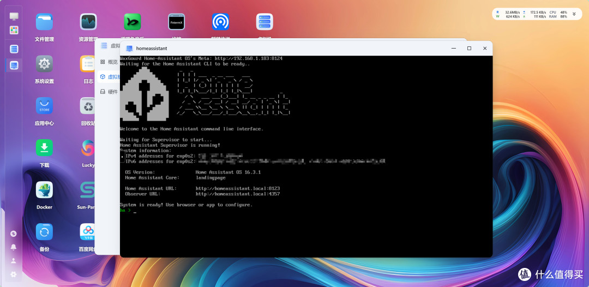Open the 文件管理 file manager icon
Image resolution: width=589 pixels, height=287 pixels.
[44, 22]
